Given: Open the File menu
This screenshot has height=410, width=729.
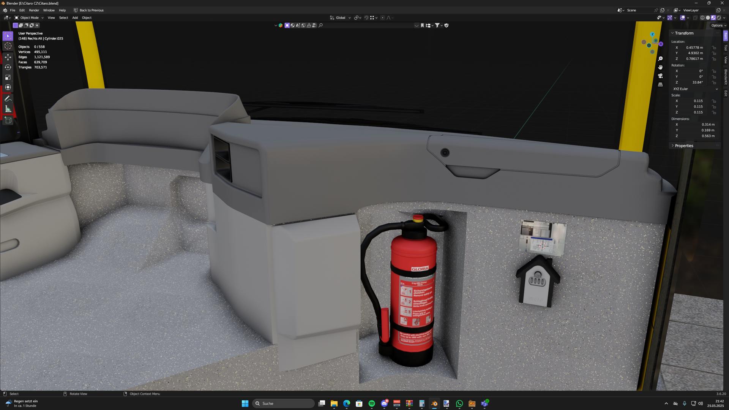Looking at the screenshot, I should [x=13, y=10].
